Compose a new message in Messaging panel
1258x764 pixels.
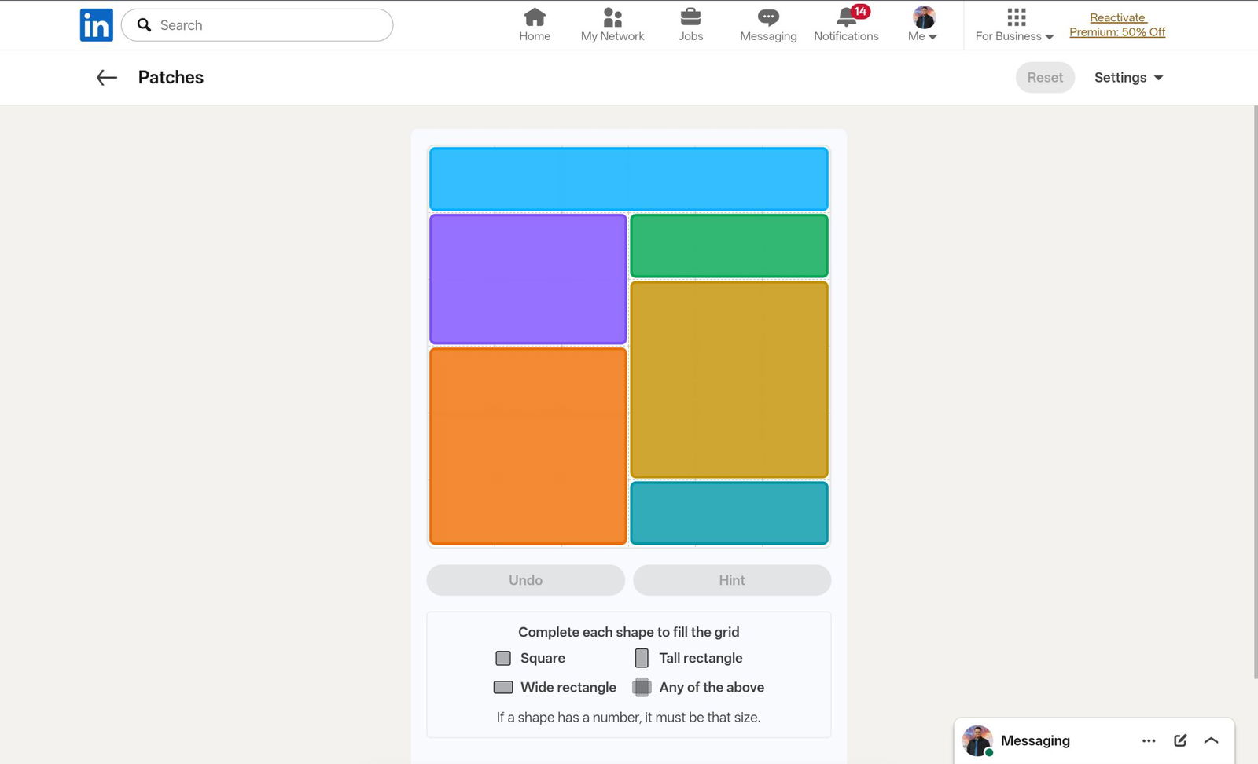[1180, 740]
